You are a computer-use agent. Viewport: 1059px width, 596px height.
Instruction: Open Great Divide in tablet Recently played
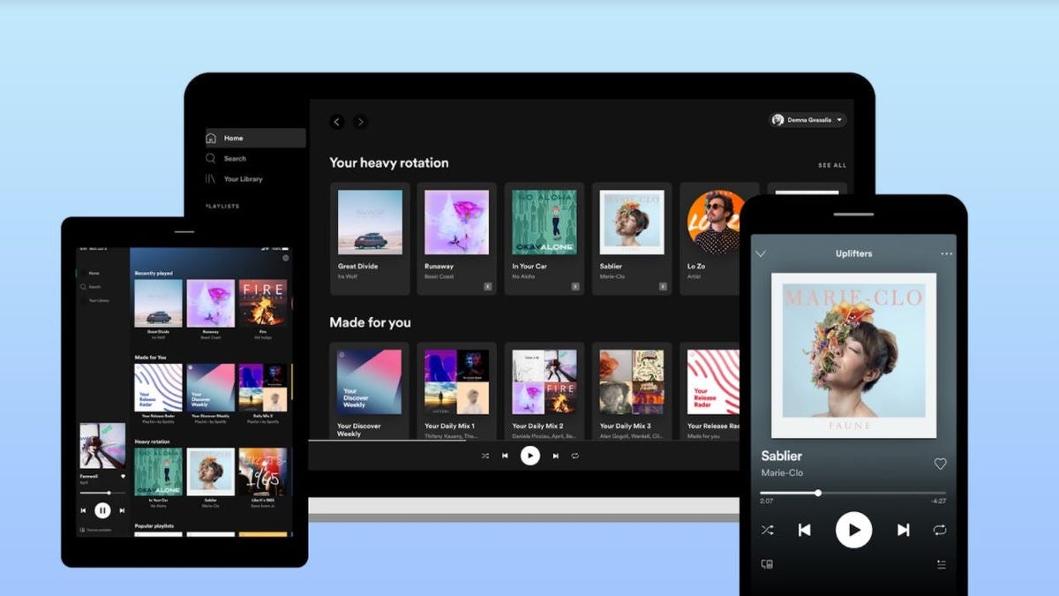158,309
